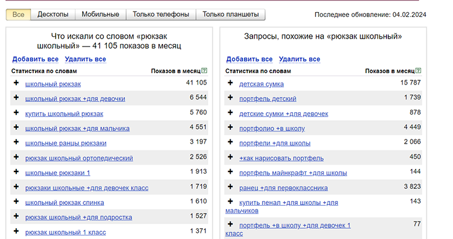Add 'ранец +для первоклассника' using plus icon
The image size is (453, 239).
coord(230,186)
